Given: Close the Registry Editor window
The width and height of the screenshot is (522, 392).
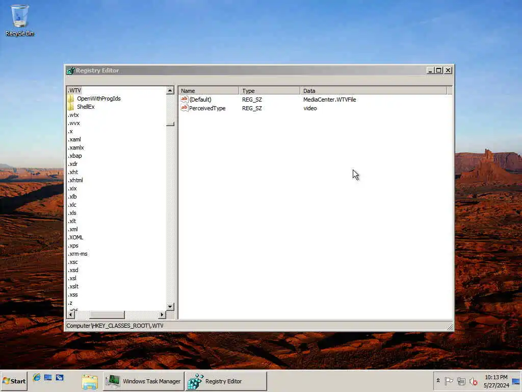Looking at the screenshot, I should pos(448,70).
